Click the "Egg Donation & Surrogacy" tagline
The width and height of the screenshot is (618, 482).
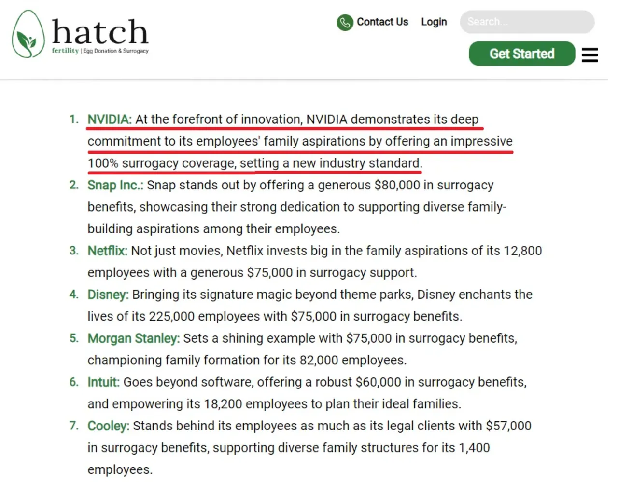tap(116, 51)
